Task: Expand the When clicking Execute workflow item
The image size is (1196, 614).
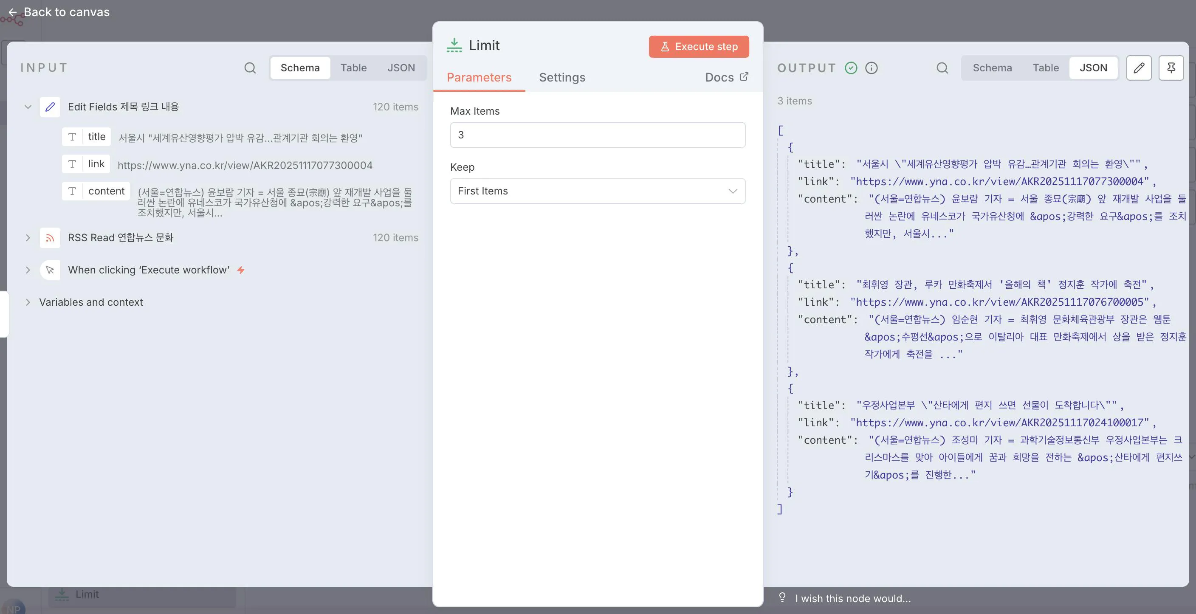Action: (x=28, y=270)
